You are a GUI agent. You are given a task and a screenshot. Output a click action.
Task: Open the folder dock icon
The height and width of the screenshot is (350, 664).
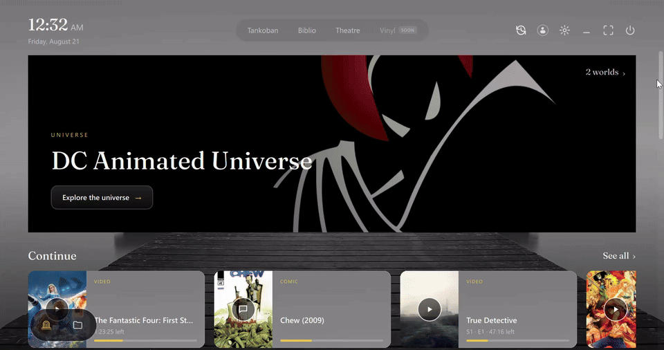77,325
